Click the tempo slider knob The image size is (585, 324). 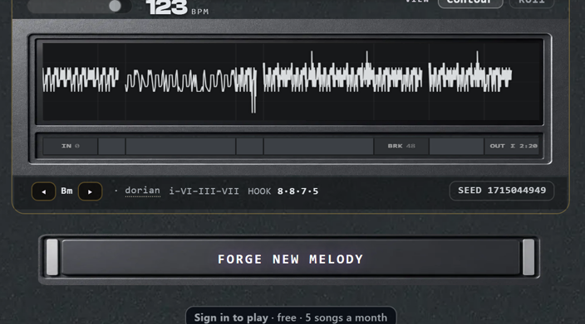pos(115,6)
